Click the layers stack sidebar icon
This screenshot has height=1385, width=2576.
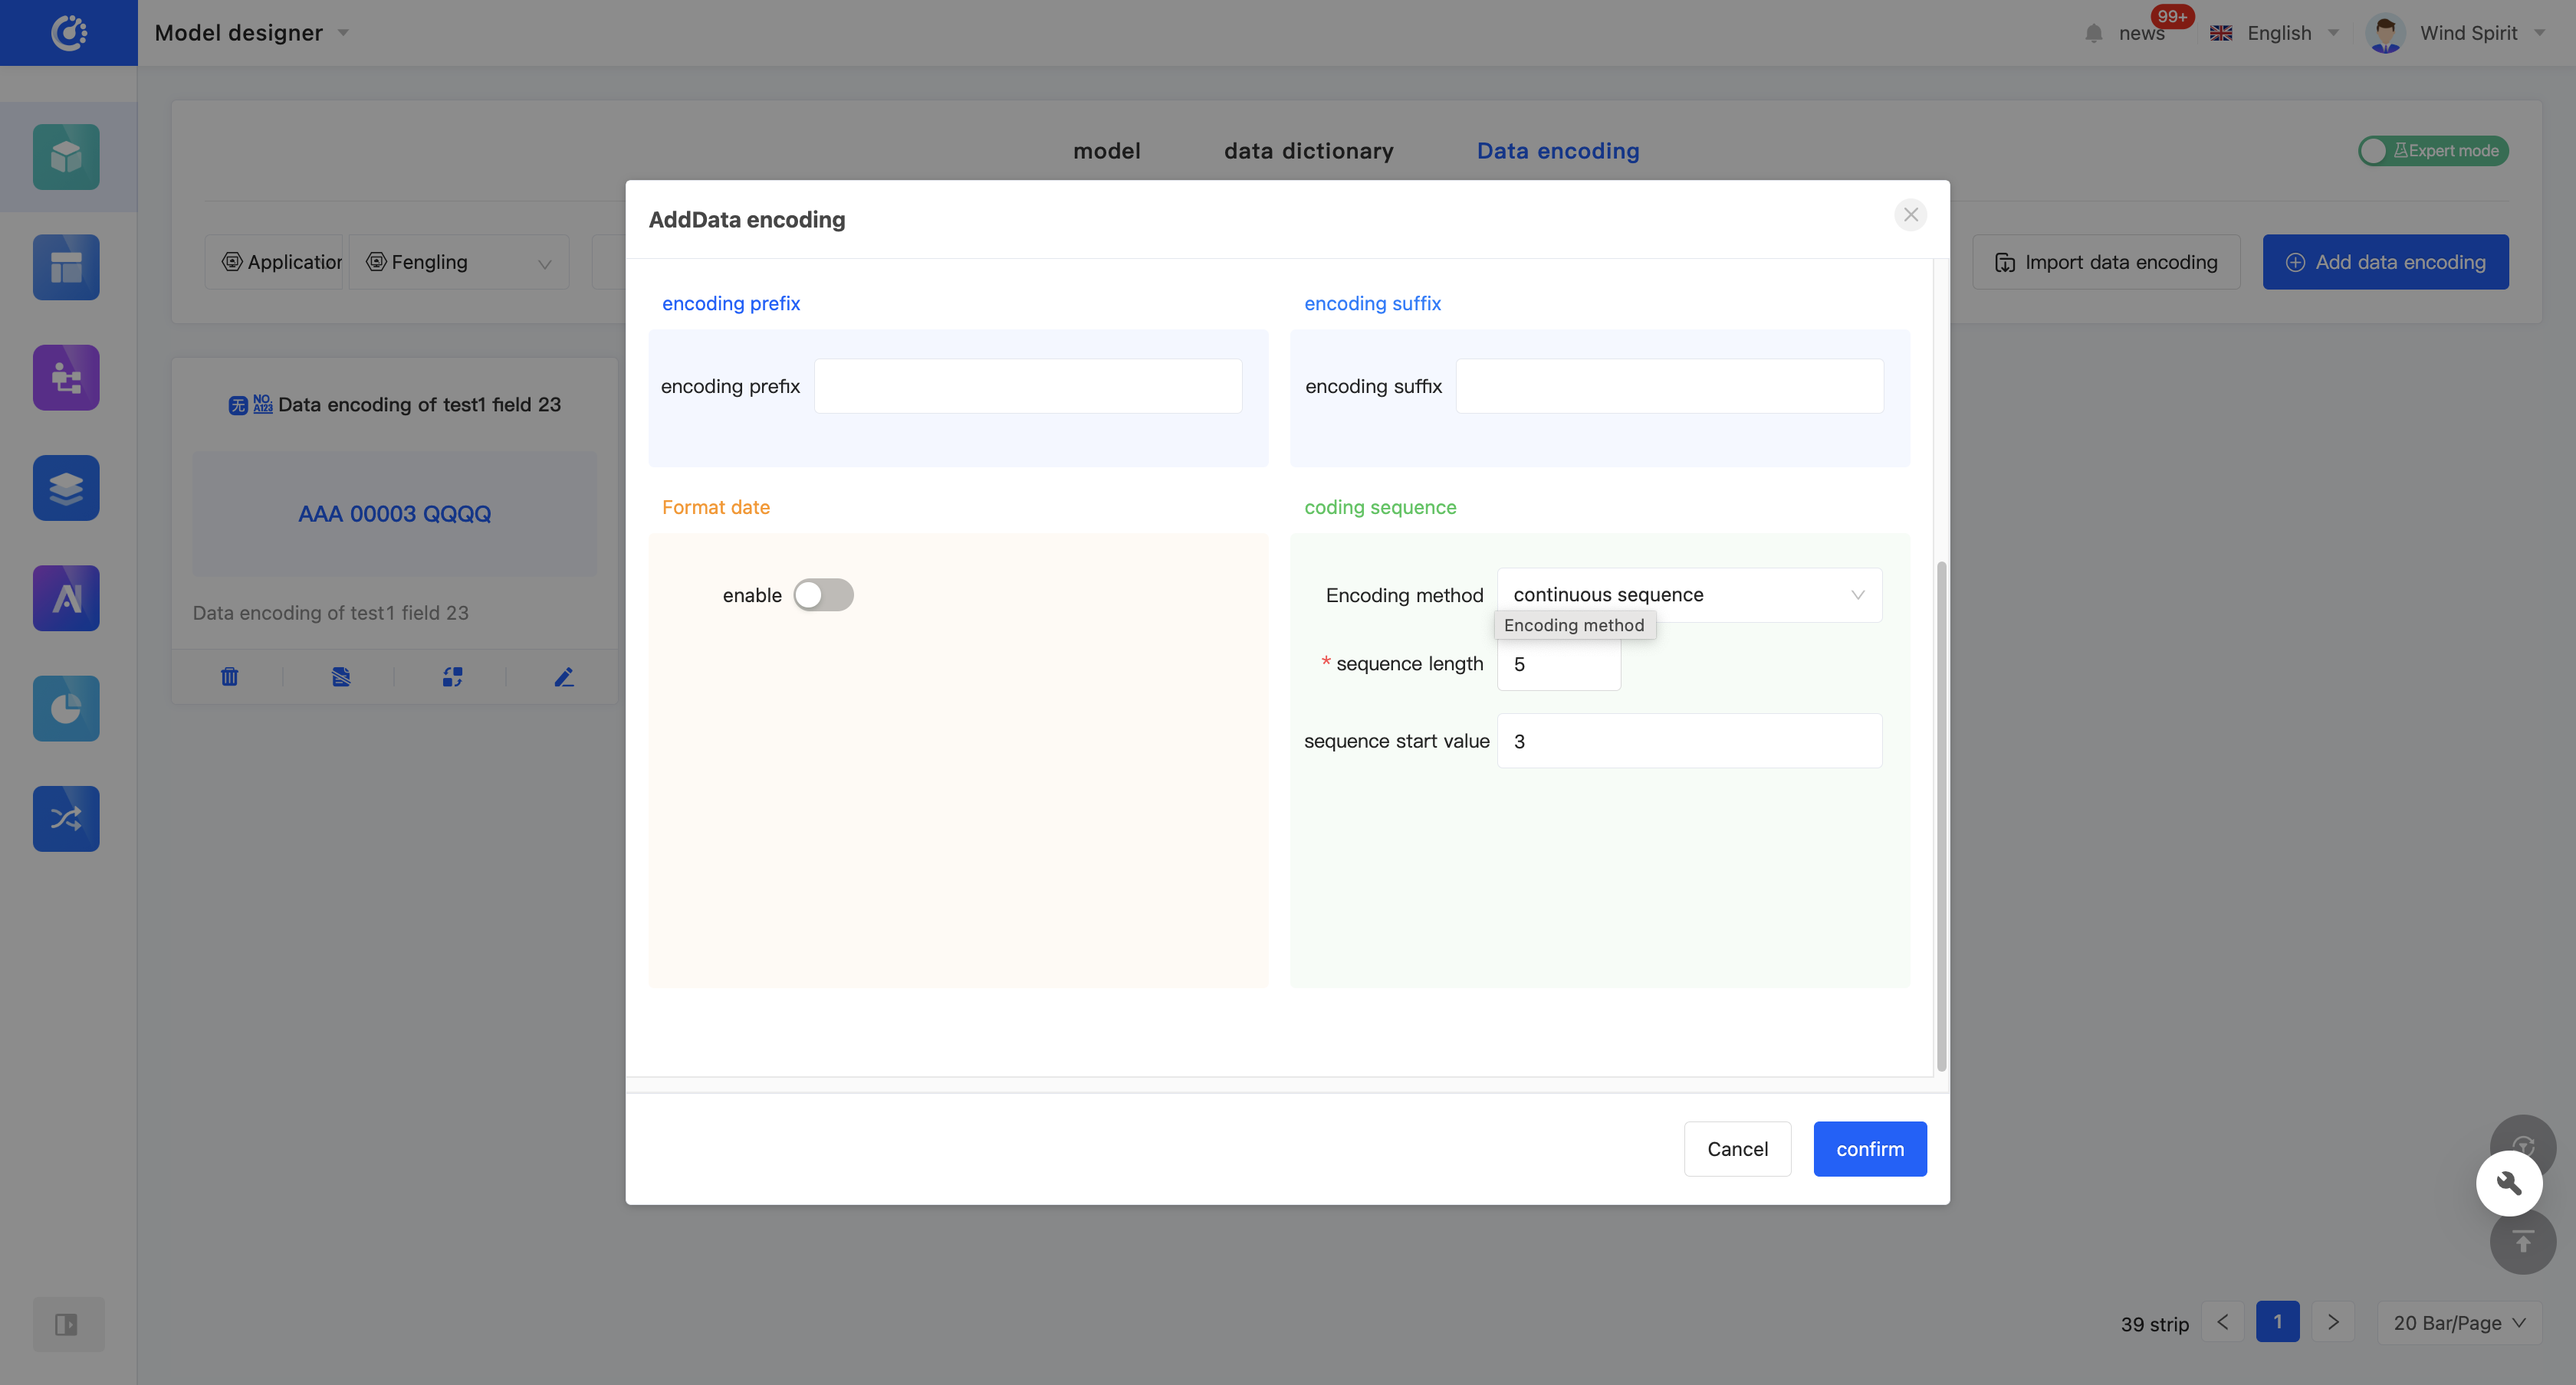(x=66, y=488)
